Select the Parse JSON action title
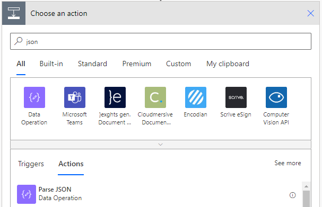The width and height of the screenshot is (322, 207). click(55, 190)
